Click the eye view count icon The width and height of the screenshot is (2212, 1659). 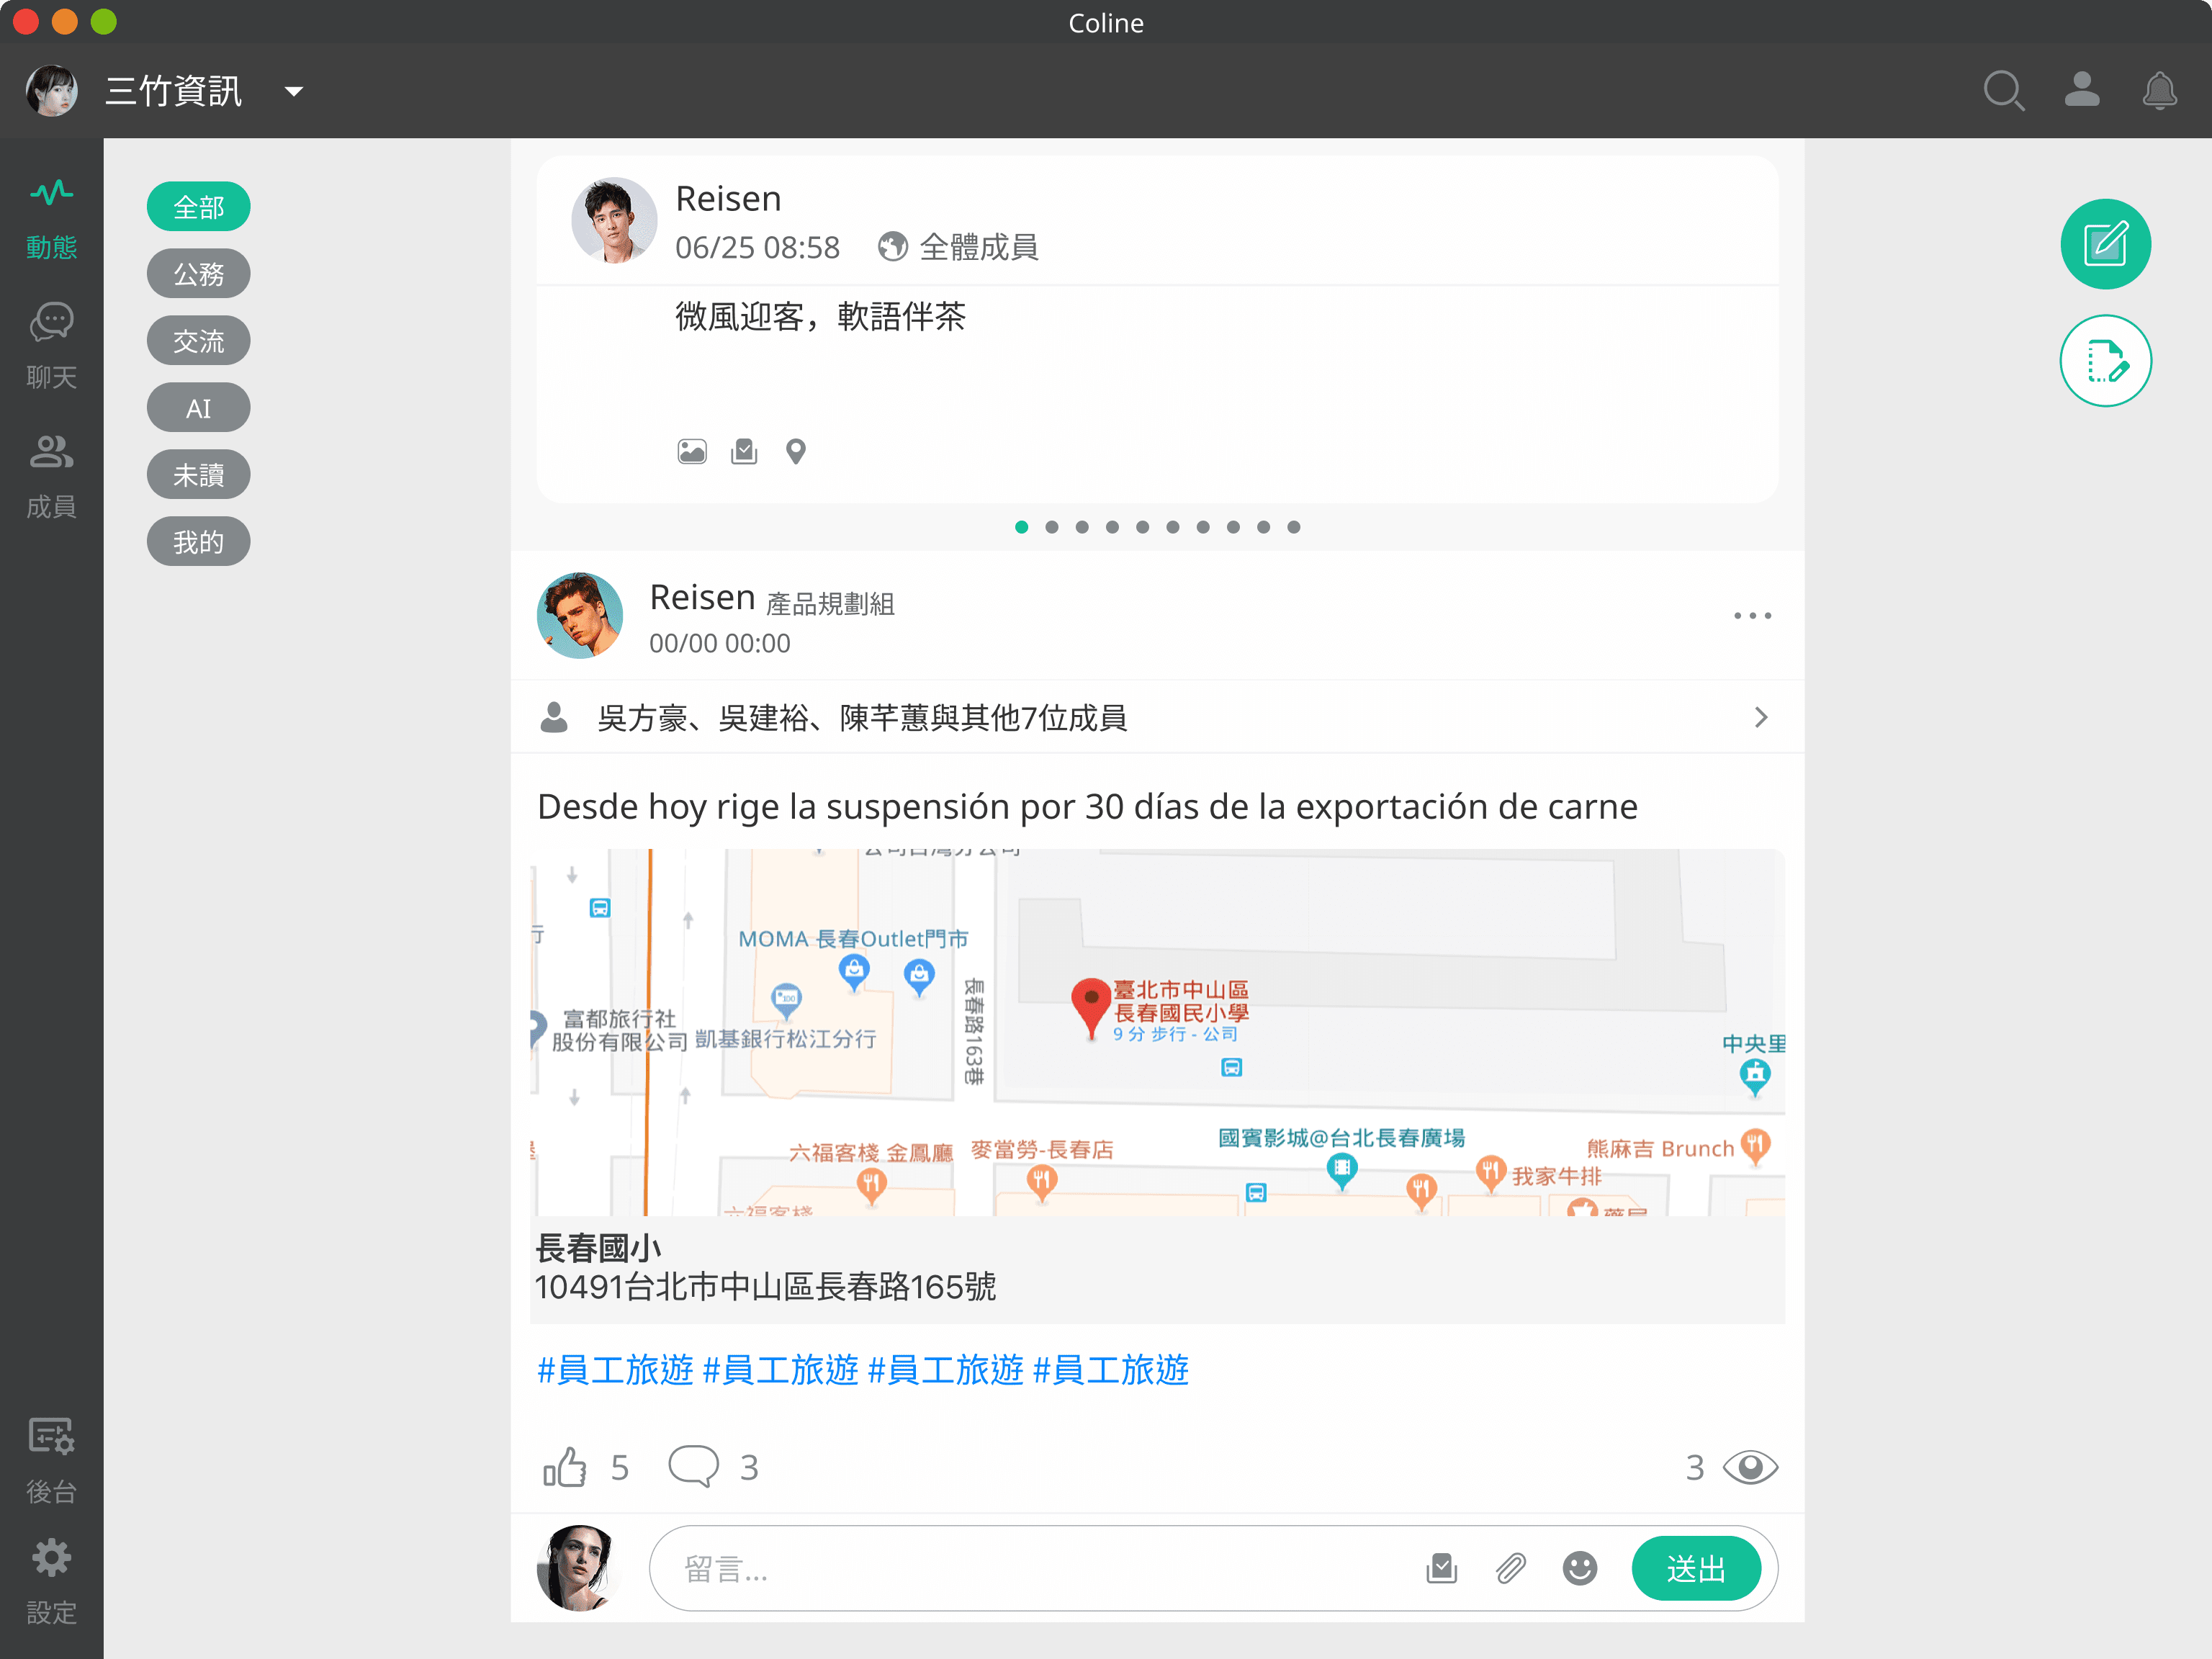(x=1750, y=1467)
